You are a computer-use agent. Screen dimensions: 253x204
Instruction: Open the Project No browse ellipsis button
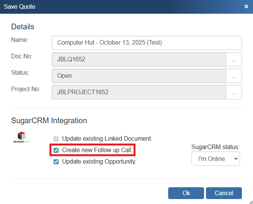234,92
